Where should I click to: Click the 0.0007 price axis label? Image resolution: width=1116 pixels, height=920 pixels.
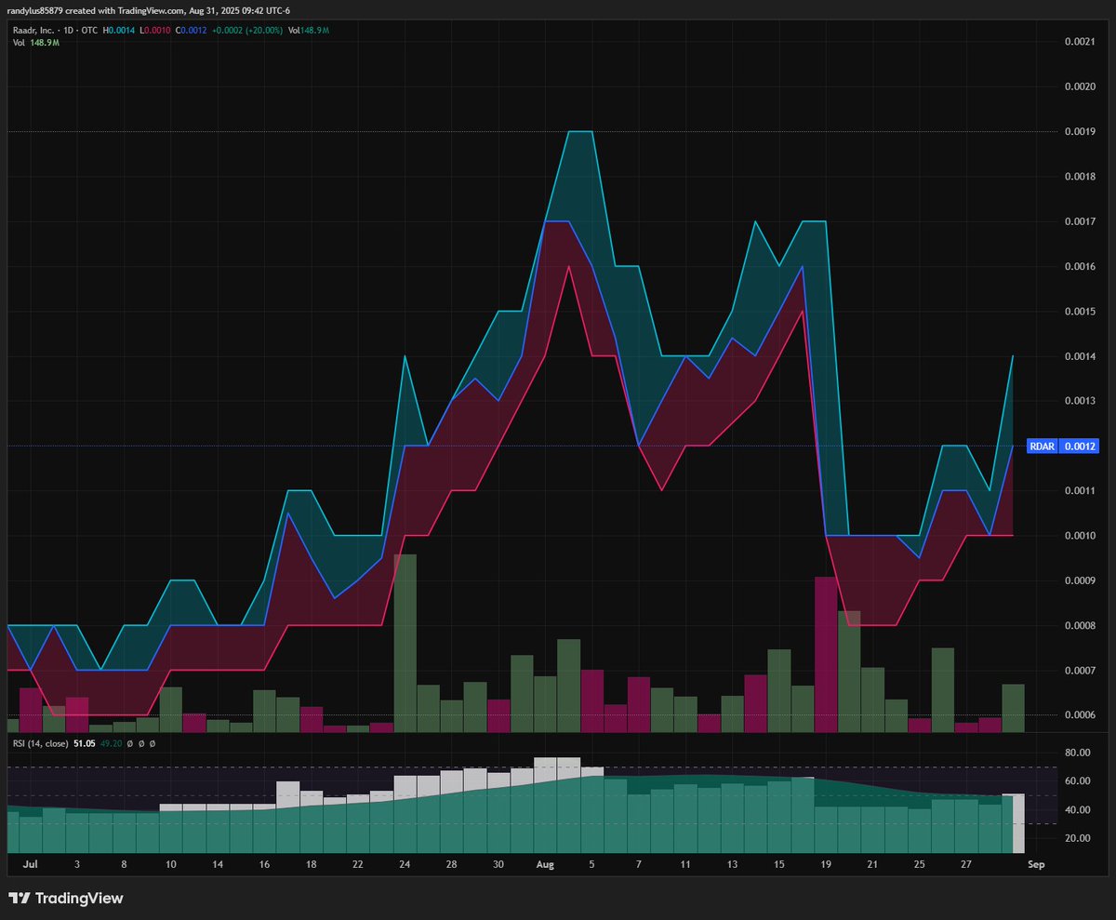click(1079, 671)
